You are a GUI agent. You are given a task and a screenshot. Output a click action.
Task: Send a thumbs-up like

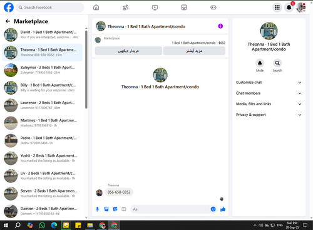[x=223, y=209]
